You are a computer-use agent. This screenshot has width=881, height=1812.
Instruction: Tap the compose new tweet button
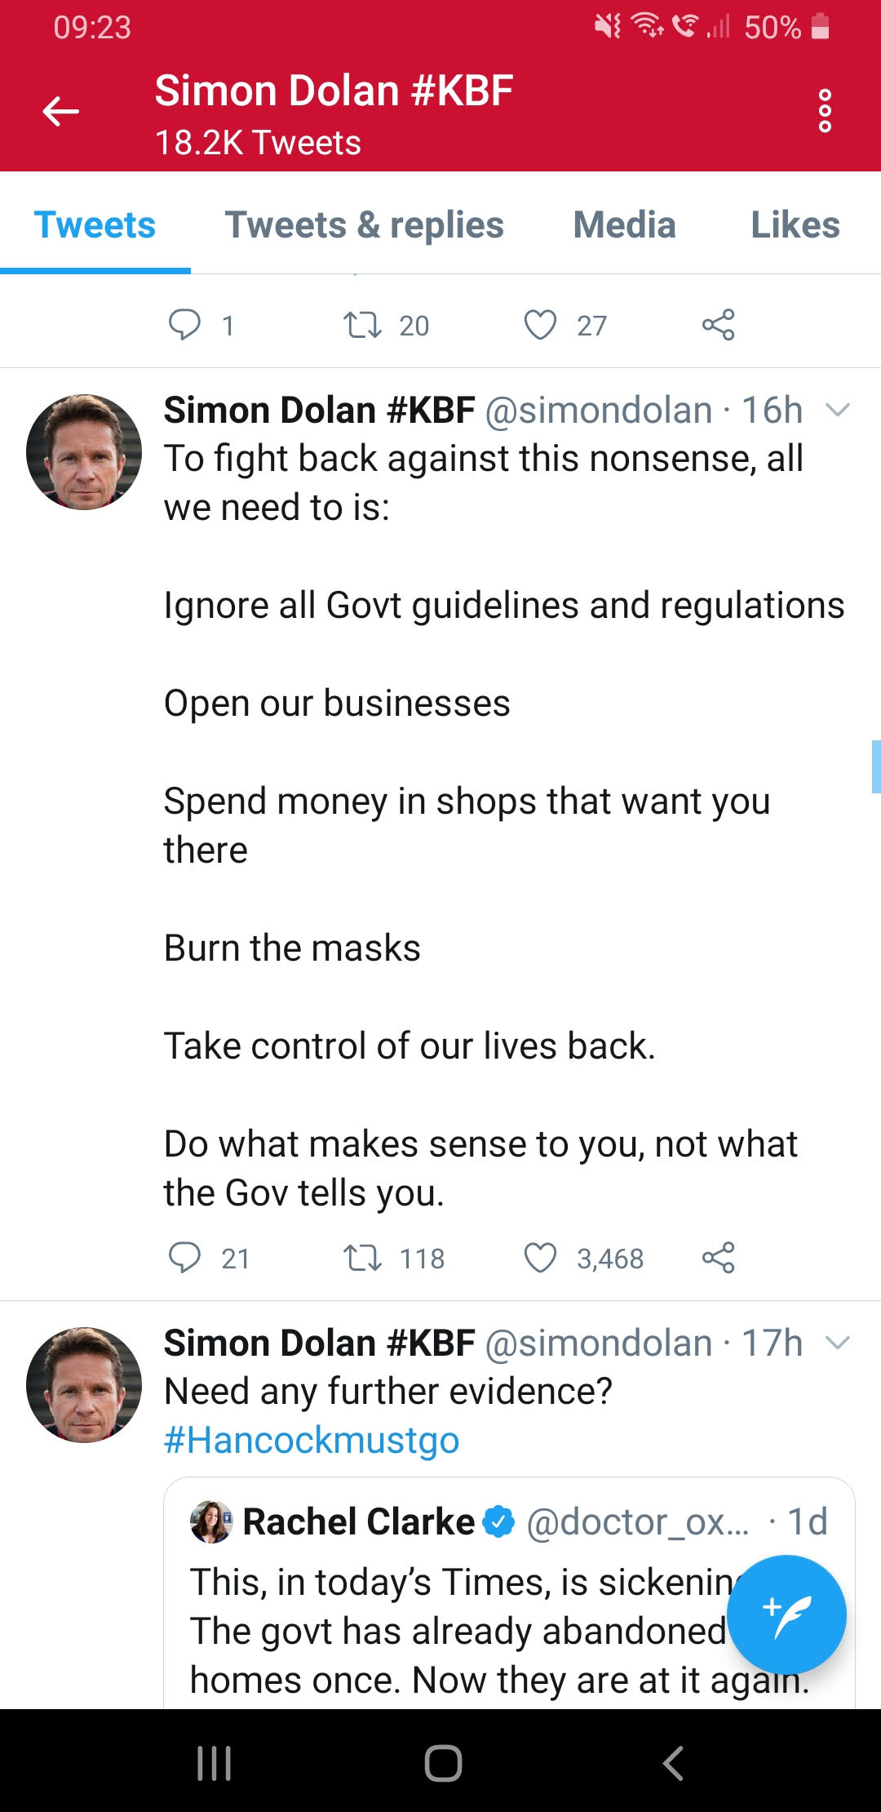click(x=786, y=1614)
